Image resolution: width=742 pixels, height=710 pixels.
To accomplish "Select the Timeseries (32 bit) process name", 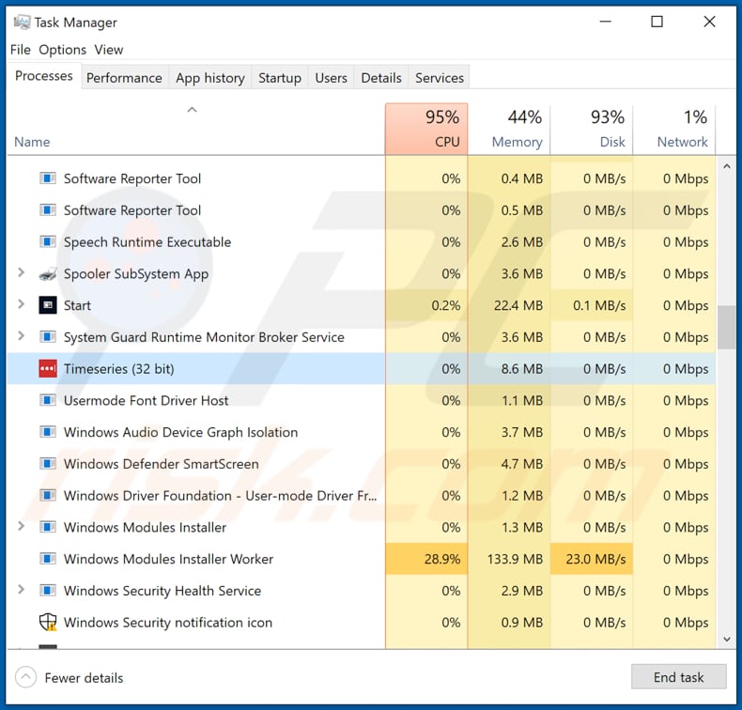I will (x=118, y=368).
